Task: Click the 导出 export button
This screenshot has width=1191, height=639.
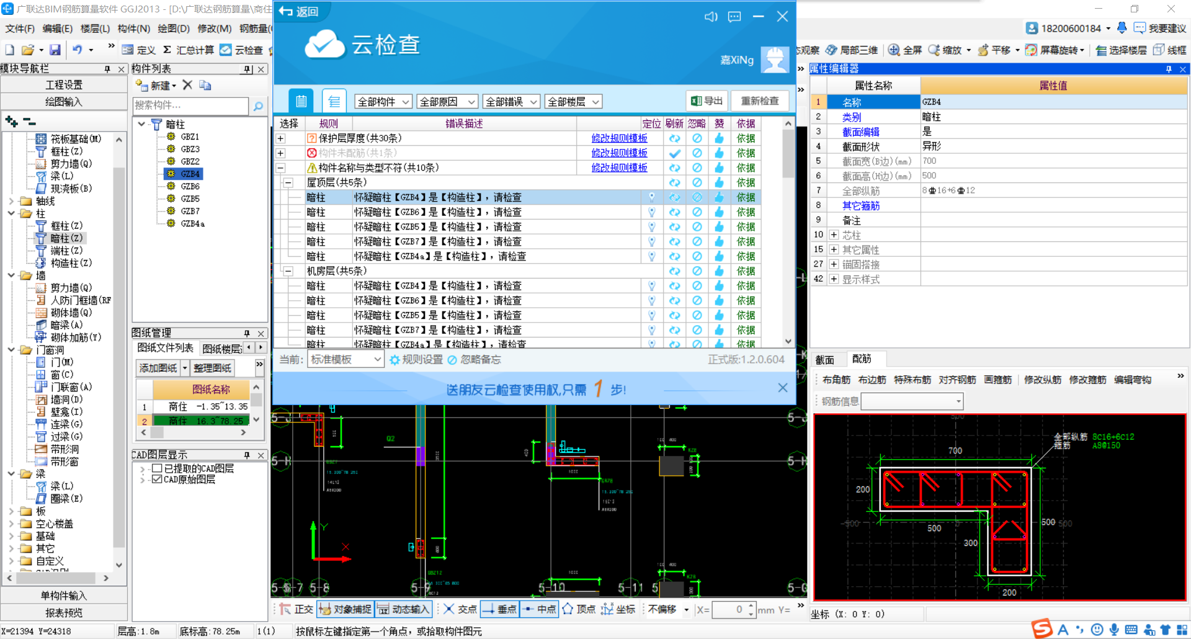Action: pyautogui.click(x=707, y=101)
